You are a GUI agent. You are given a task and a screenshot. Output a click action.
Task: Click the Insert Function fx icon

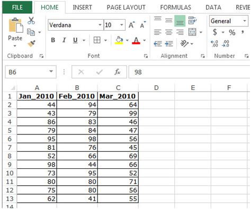117,72
